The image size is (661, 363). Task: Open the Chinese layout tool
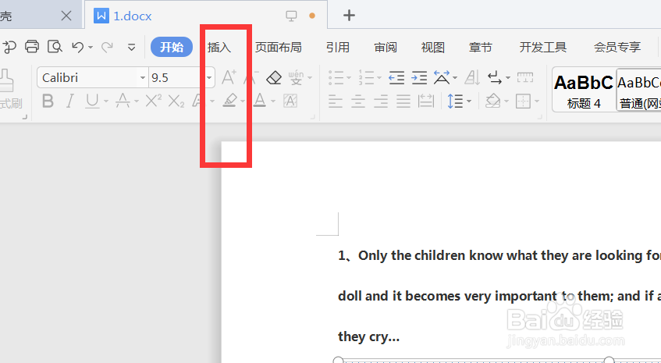[442, 77]
